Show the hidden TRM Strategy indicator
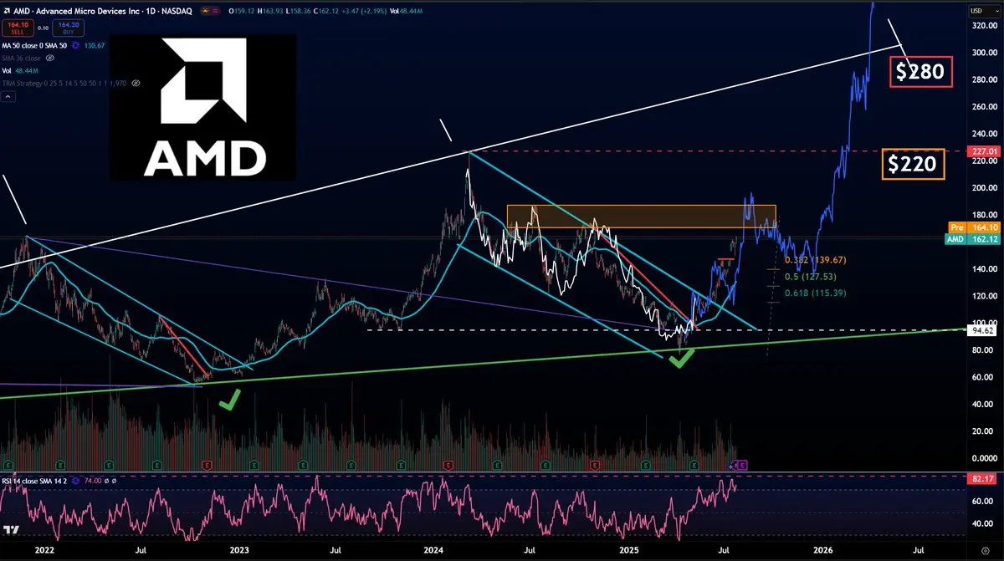The height and width of the screenshot is (561, 1004). coord(136,84)
